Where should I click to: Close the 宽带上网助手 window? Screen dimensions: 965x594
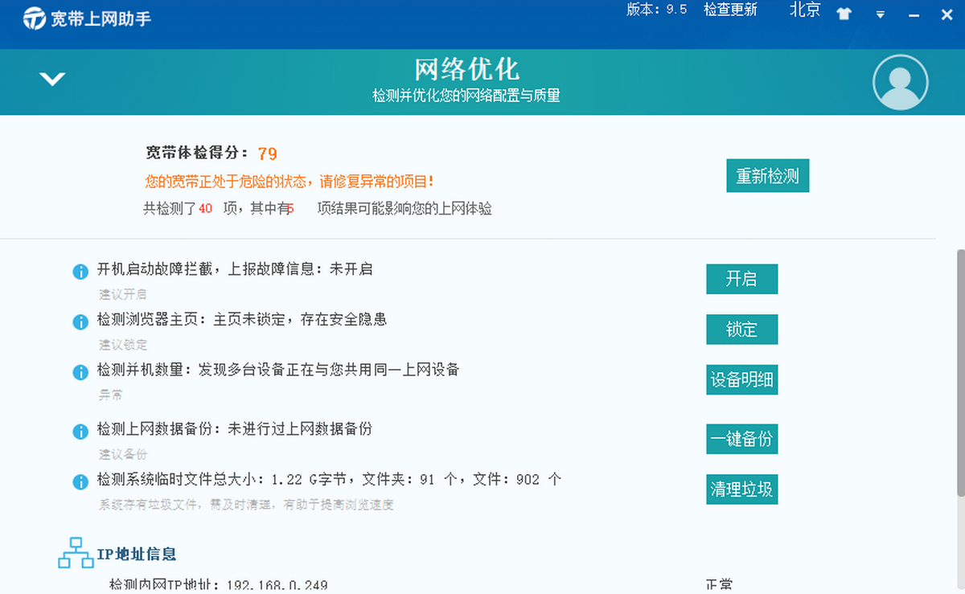click(x=947, y=15)
